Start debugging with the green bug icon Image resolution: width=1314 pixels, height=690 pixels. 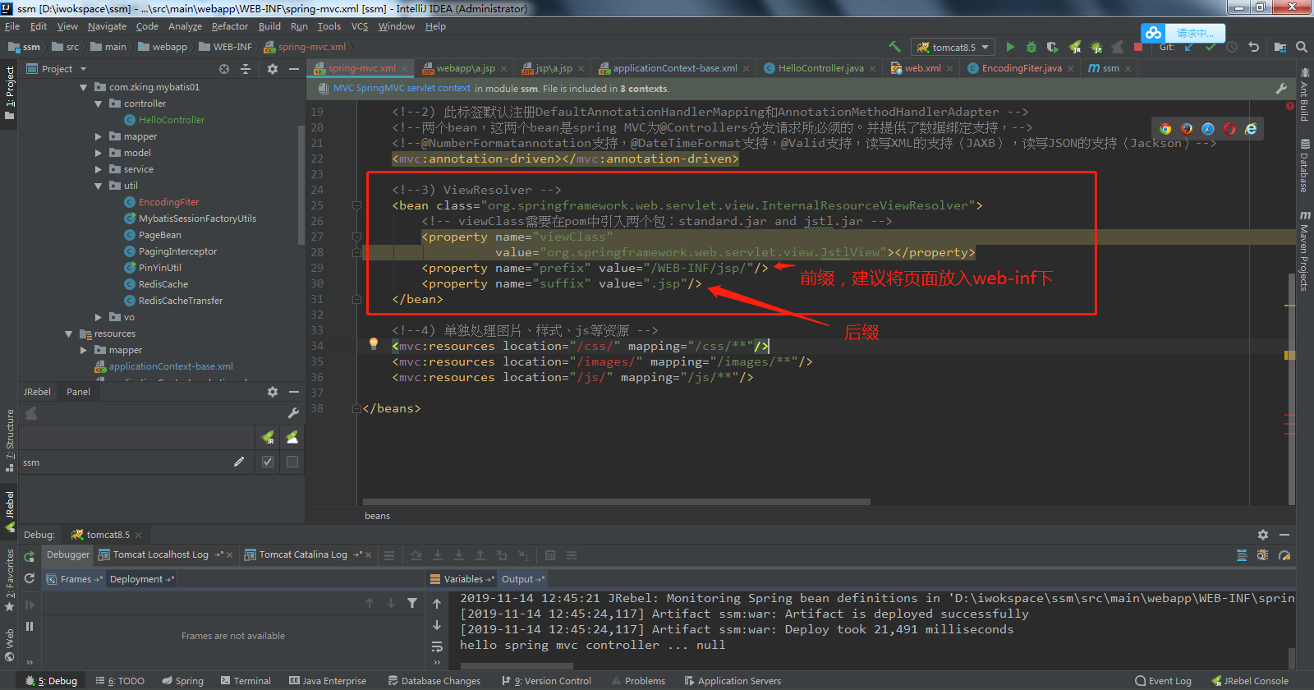tap(1031, 47)
